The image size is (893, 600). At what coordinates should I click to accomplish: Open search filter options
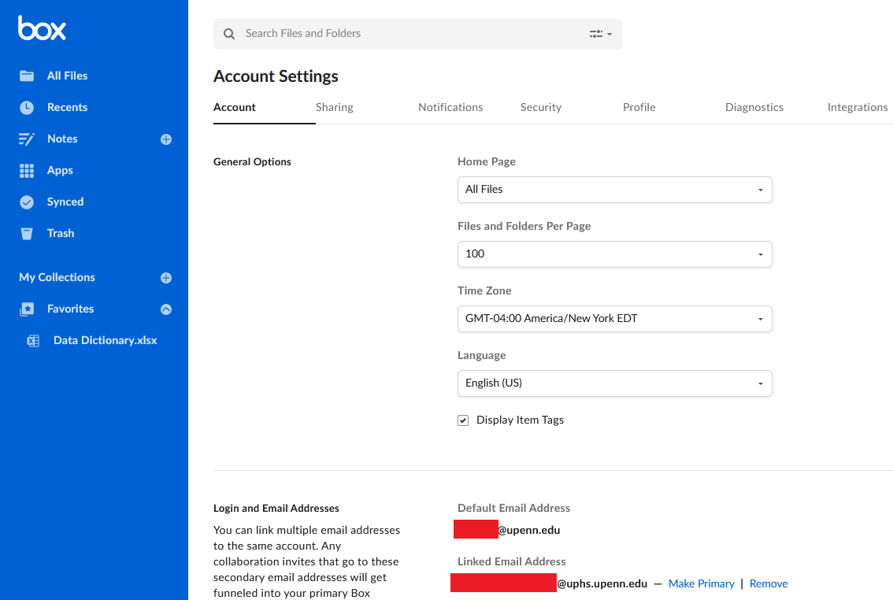tap(600, 34)
